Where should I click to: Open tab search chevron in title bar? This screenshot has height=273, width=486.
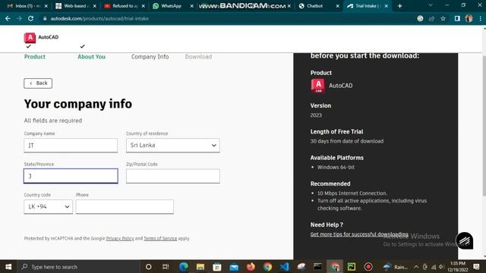click(x=431, y=5)
